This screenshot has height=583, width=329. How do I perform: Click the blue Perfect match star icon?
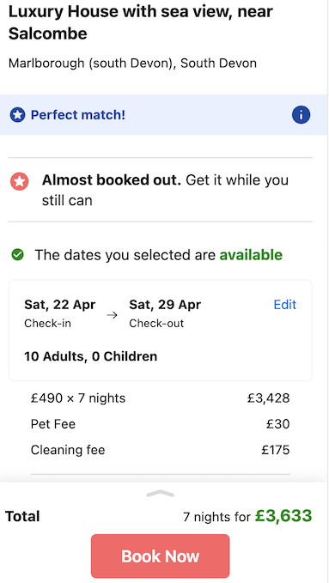[17, 115]
